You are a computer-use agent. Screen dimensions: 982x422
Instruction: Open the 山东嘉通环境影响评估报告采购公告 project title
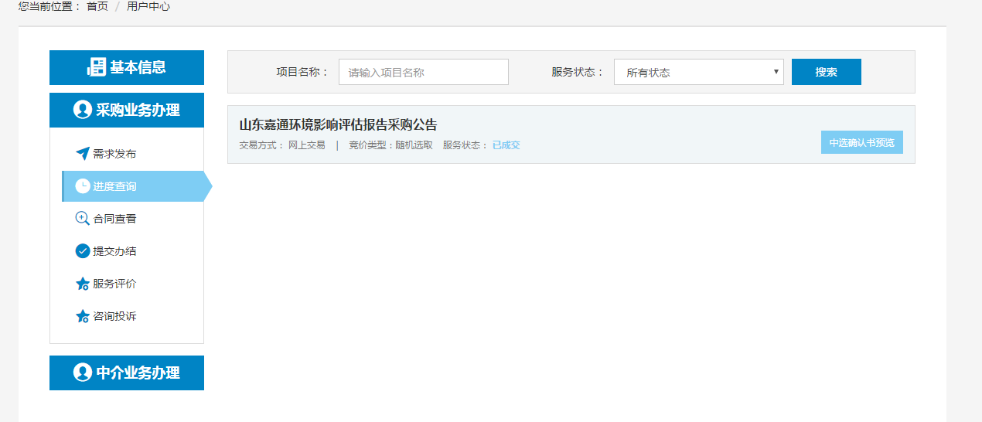338,125
